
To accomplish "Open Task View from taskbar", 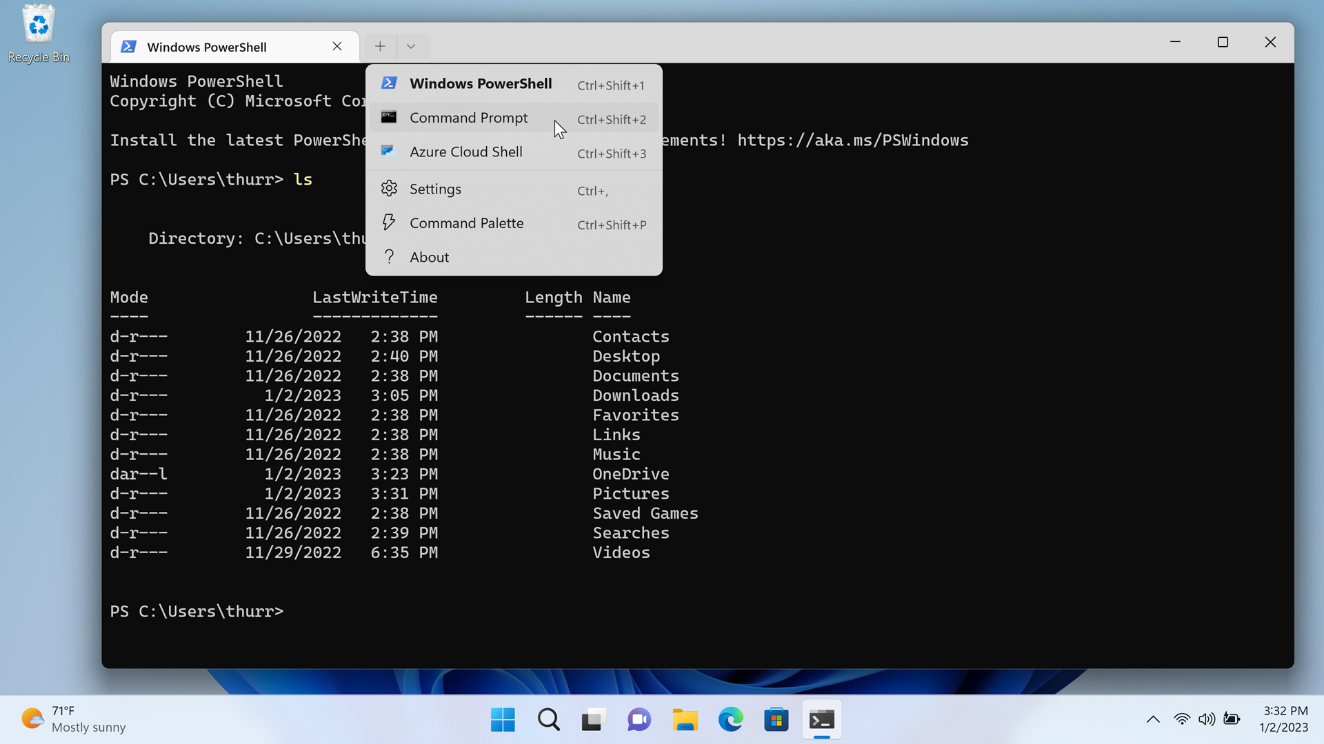I will pyautogui.click(x=593, y=720).
